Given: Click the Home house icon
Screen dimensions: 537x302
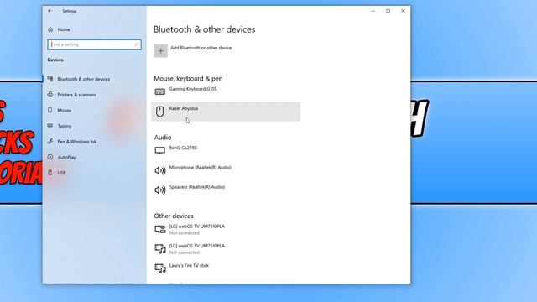Looking at the screenshot, I should [50, 29].
